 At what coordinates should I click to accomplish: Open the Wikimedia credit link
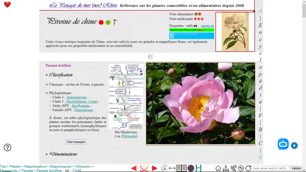coord(129,136)
